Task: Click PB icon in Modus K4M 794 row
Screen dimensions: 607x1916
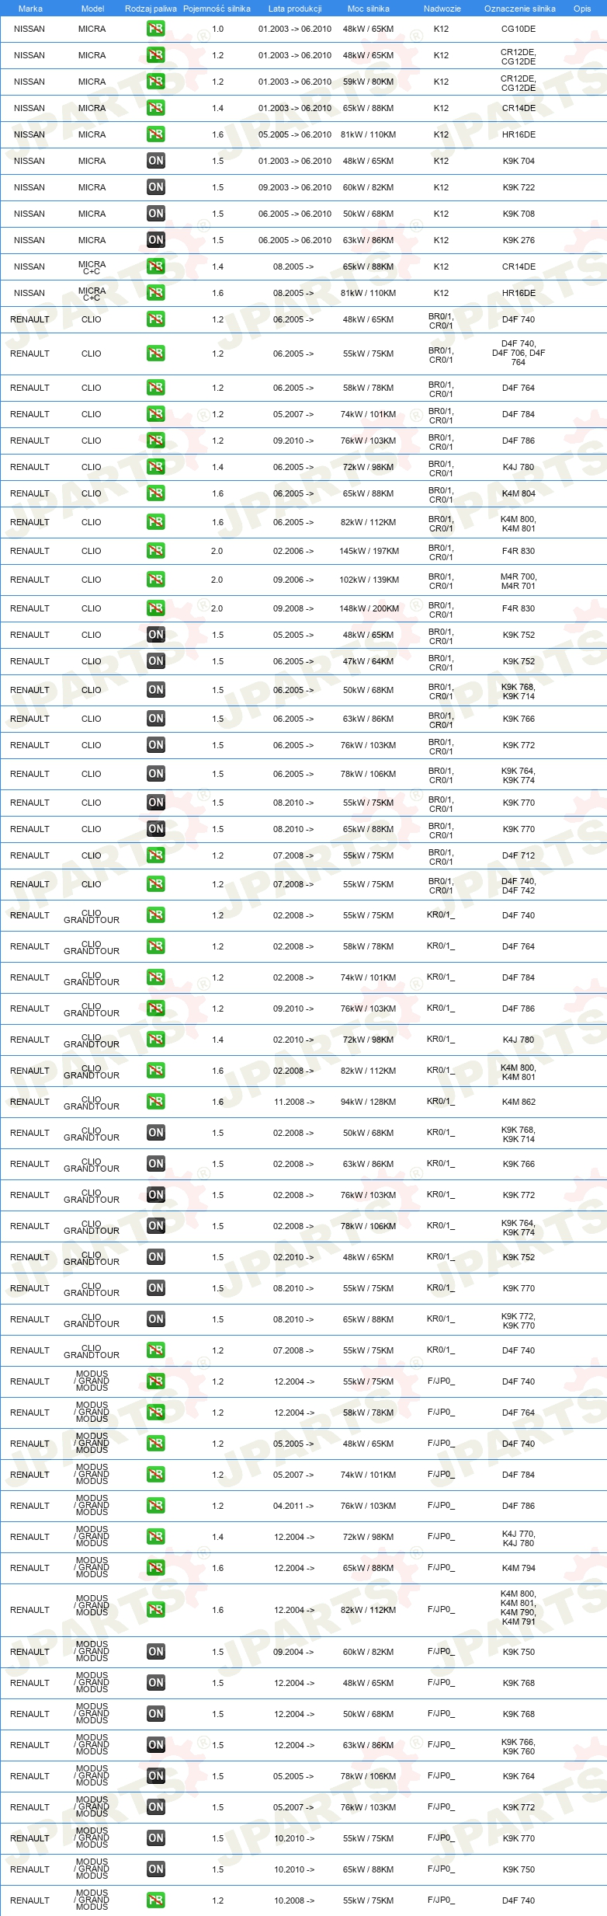Action: (155, 1568)
